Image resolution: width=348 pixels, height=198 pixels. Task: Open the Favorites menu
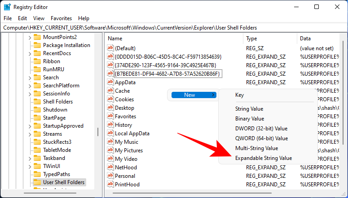coord(61,18)
